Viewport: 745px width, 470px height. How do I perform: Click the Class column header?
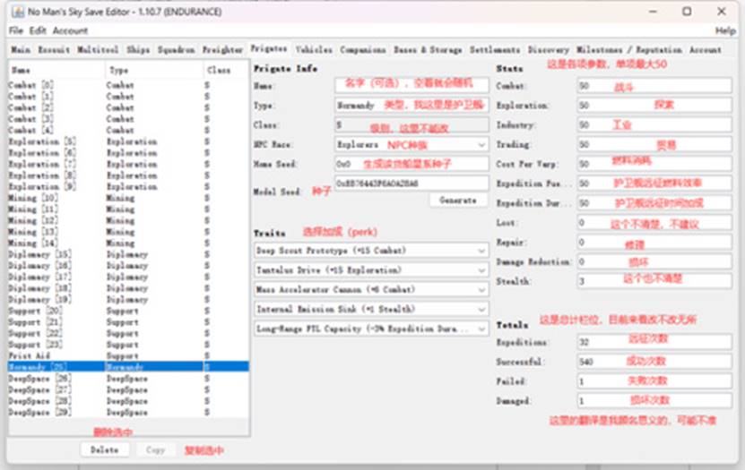tap(226, 70)
